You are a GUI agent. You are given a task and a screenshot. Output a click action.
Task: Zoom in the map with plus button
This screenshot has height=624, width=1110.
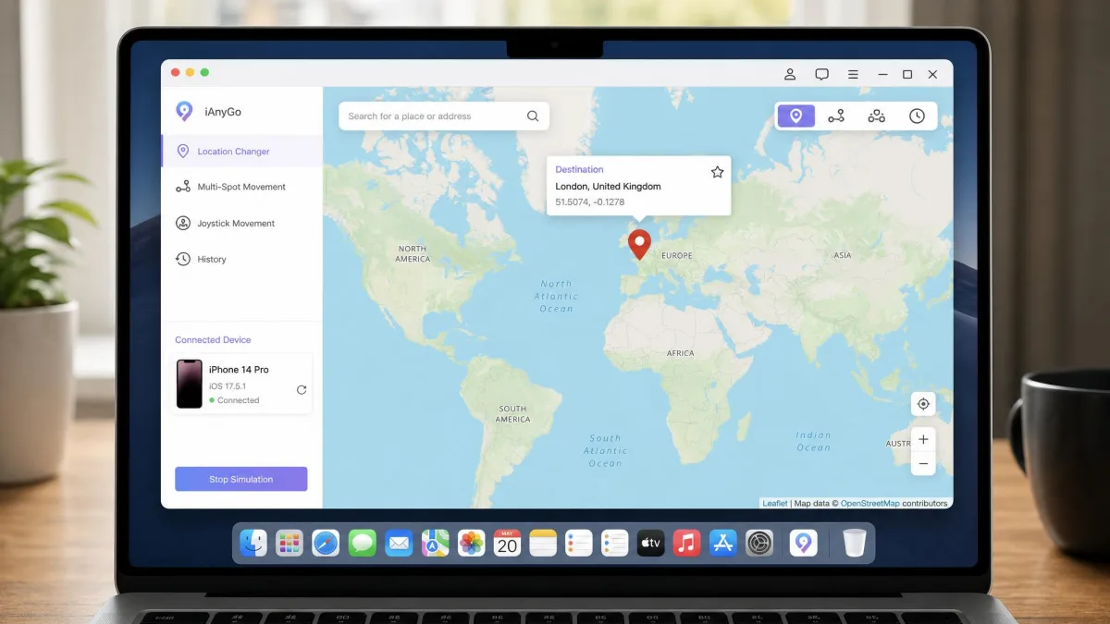click(x=923, y=439)
